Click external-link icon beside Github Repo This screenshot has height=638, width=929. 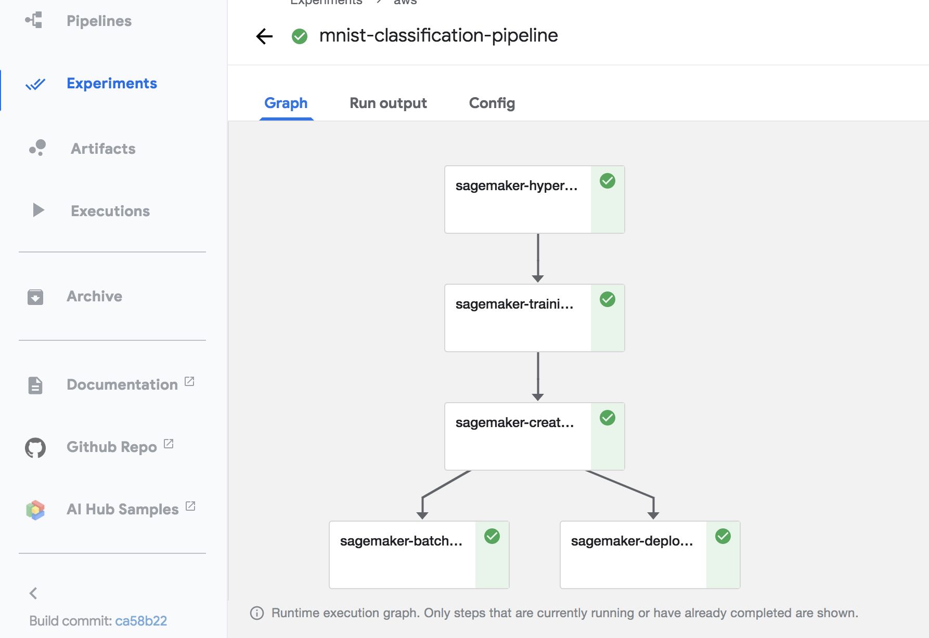click(169, 444)
